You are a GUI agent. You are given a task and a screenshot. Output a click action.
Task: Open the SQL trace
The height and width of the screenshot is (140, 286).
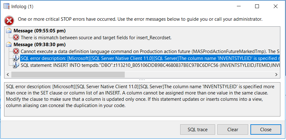[197, 130]
